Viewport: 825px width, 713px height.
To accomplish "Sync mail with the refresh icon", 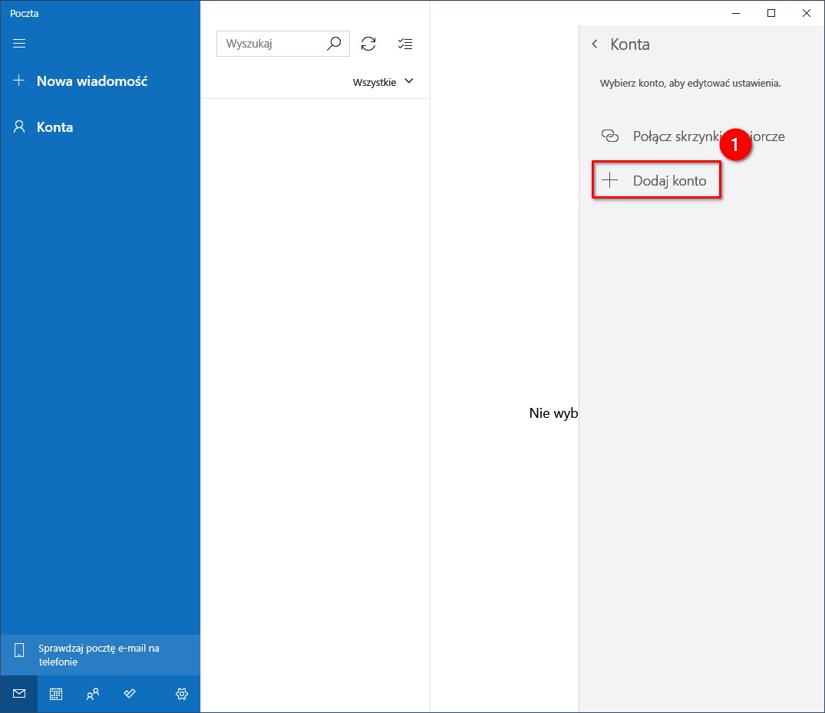I will click(x=368, y=44).
